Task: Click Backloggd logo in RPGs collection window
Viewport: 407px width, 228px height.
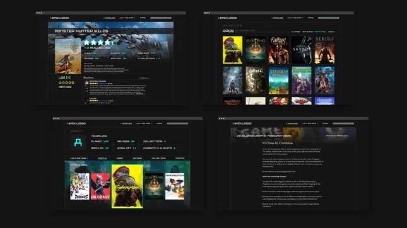Action: (x=228, y=18)
